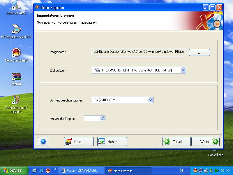233x175 pixels.
Task: Increase the number of copies with up arrow
Action: pyautogui.click(x=103, y=117)
